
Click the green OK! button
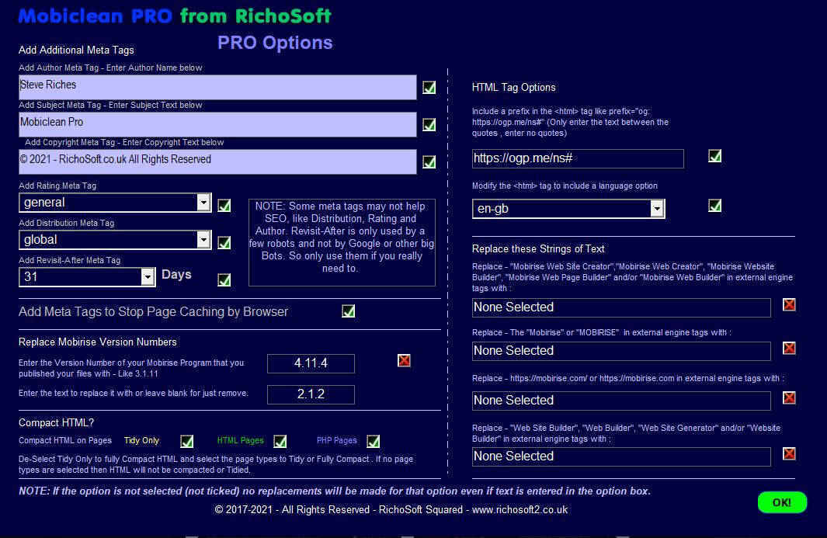(x=782, y=502)
